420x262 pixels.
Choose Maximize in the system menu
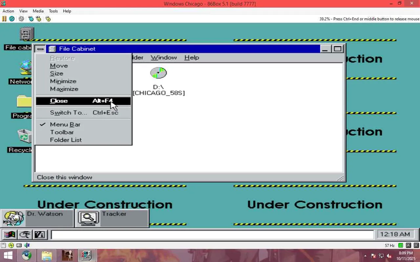point(83,89)
